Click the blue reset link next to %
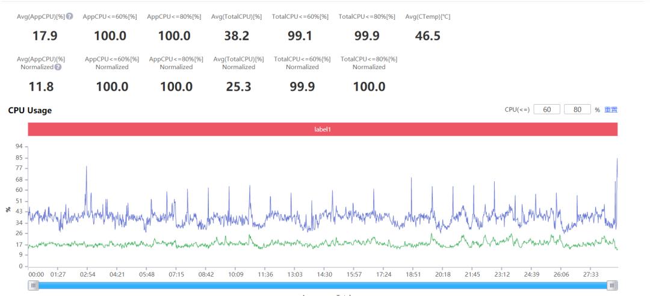650x296 pixels. point(611,110)
